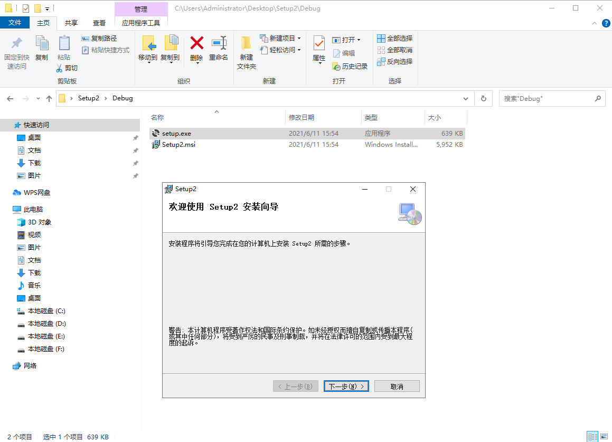This screenshot has width=612, height=442.
Task: Click the Edit icon in Open group
Action: [x=336, y=53]
